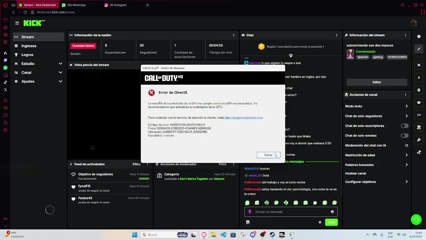Open Windows Start menu
This screenshot has height=240, width=426.
pos(134,235)
